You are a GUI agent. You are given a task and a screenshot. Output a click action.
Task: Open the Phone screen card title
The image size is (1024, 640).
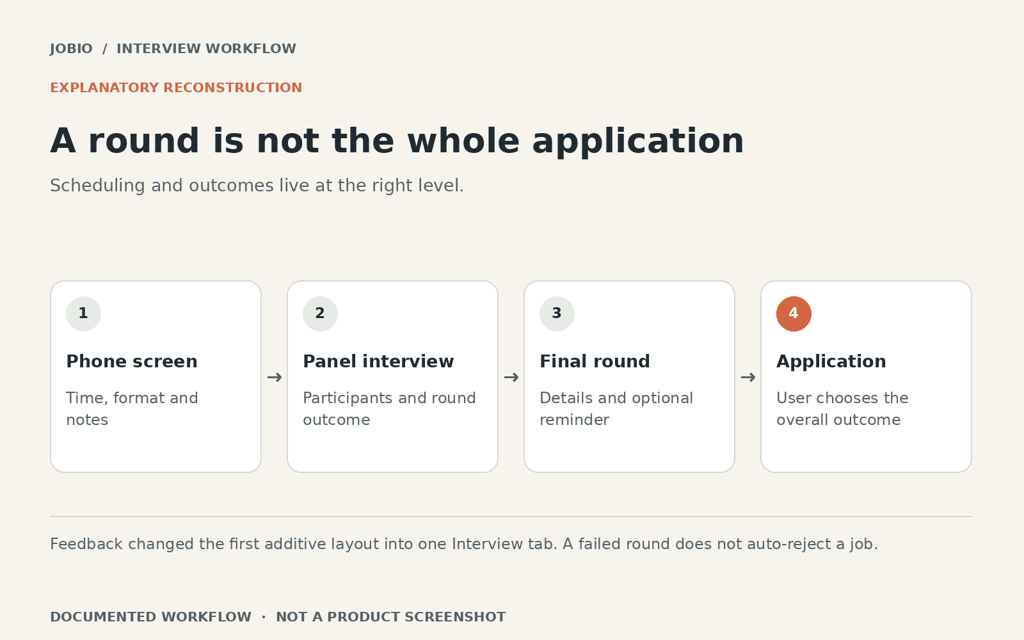pyautogui.click(x=132, y=362)
